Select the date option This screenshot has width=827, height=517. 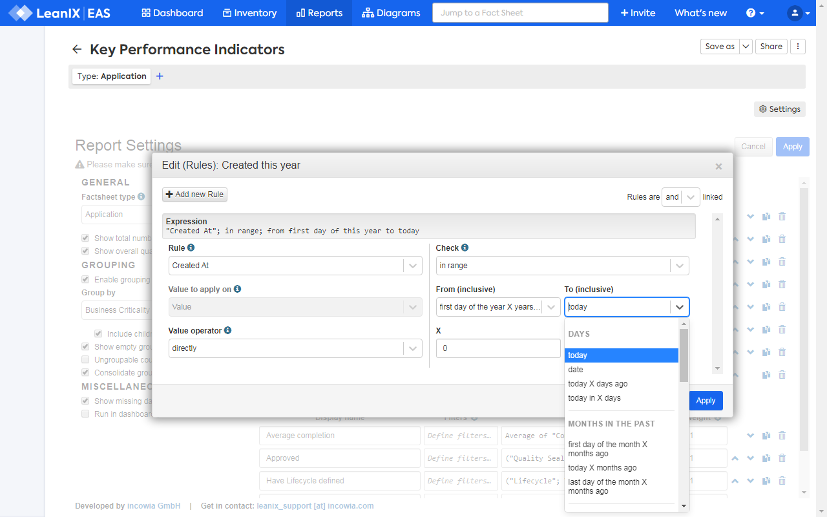[x=622, y=370]
